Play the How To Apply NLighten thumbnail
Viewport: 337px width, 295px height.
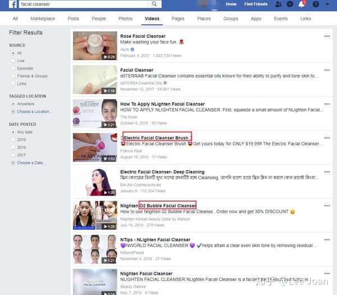[95, 114]
